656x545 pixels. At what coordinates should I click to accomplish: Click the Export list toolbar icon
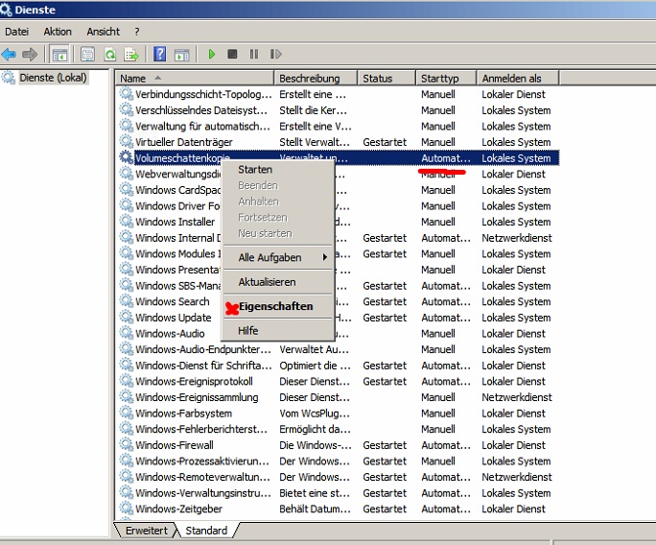131,54
